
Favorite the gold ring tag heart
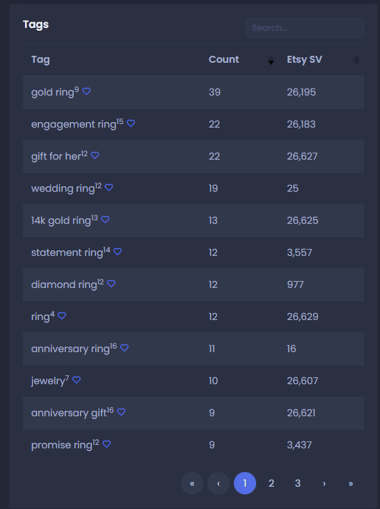point(86,91)
